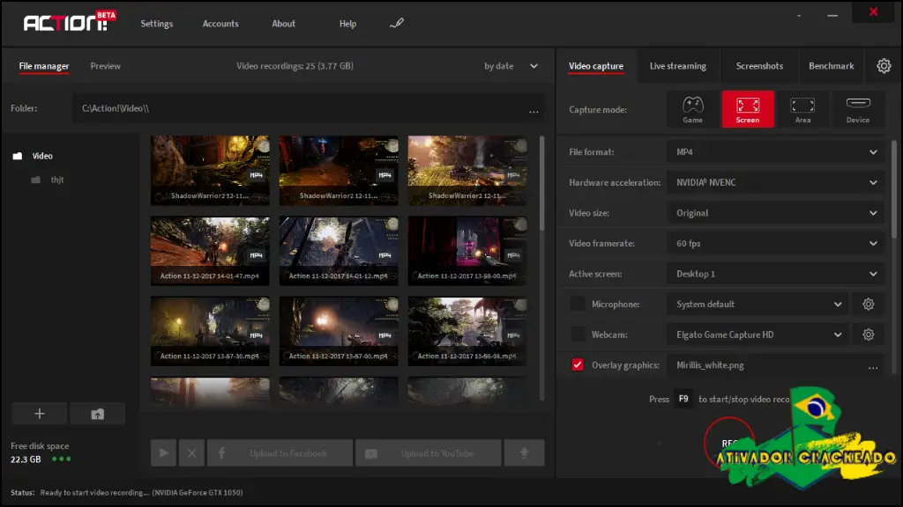
Task: Click the F9 hotkey box
Action: [x=683, y=399]
